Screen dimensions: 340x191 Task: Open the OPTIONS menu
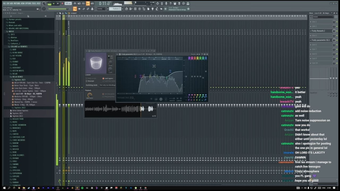click(x=28, y=3)
